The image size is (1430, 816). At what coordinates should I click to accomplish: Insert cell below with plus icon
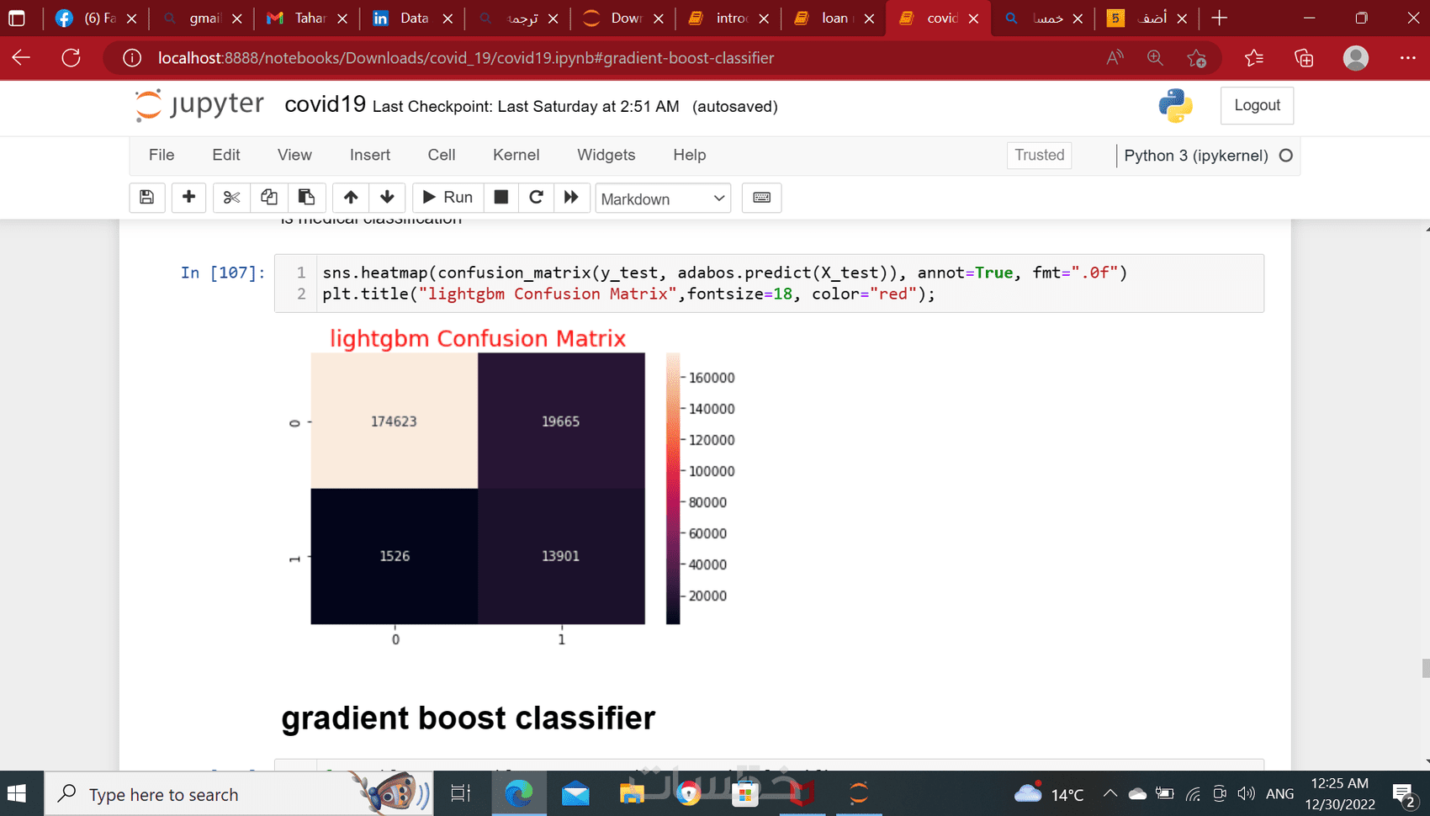188,198
